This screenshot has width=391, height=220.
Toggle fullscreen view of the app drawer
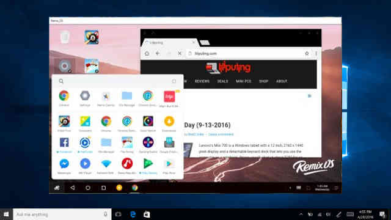(x=174, y=81)
